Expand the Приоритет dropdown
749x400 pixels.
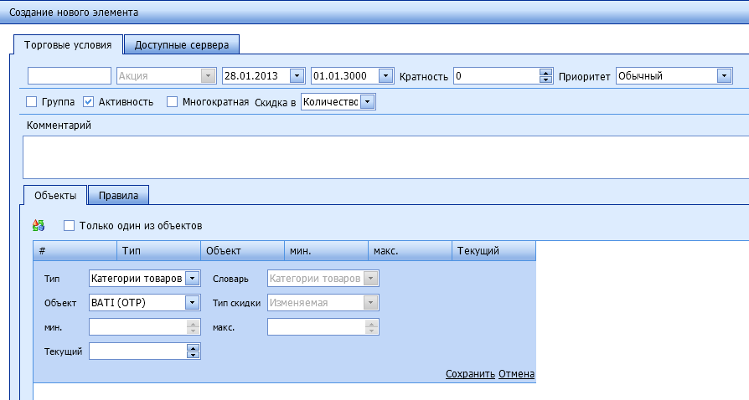tap(724, 76)
